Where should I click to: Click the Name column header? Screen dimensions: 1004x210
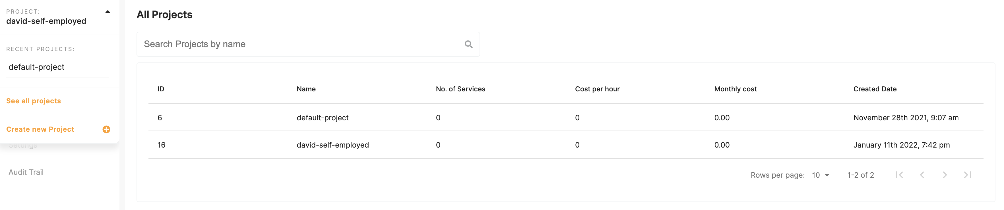pos(306,89)
